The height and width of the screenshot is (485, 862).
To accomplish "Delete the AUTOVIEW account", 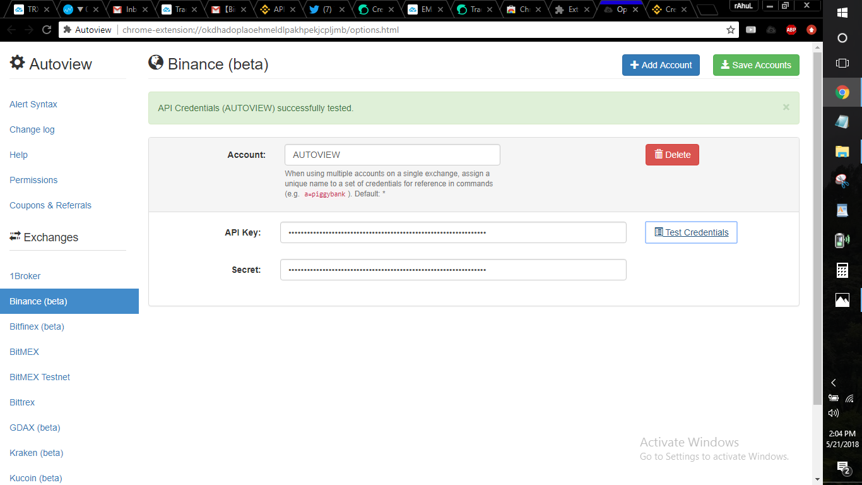I will click(x=672, y=155).
